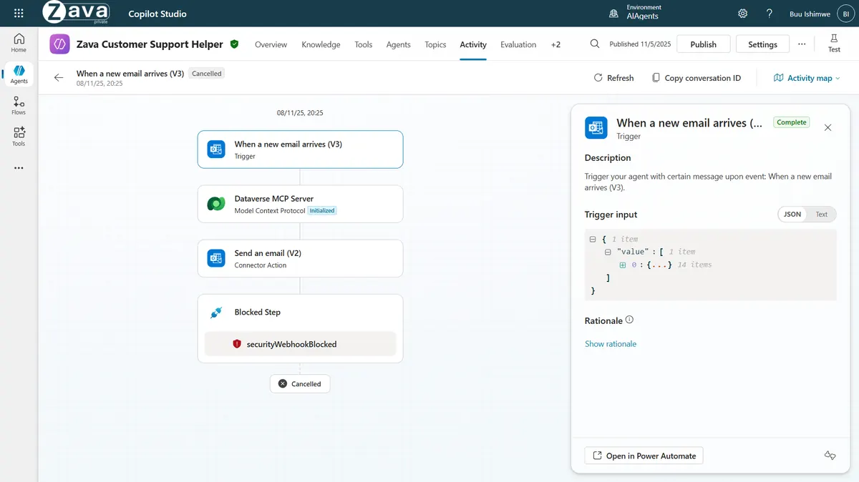This screenshot has height=482, width=859.
Task: Select the securityWebhookBlocked row
Action: pyautogui.click(x=300, y=344)
